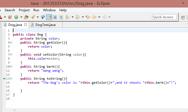
Task: Click line number 18 in gutter
Action: tap(8, 99)
